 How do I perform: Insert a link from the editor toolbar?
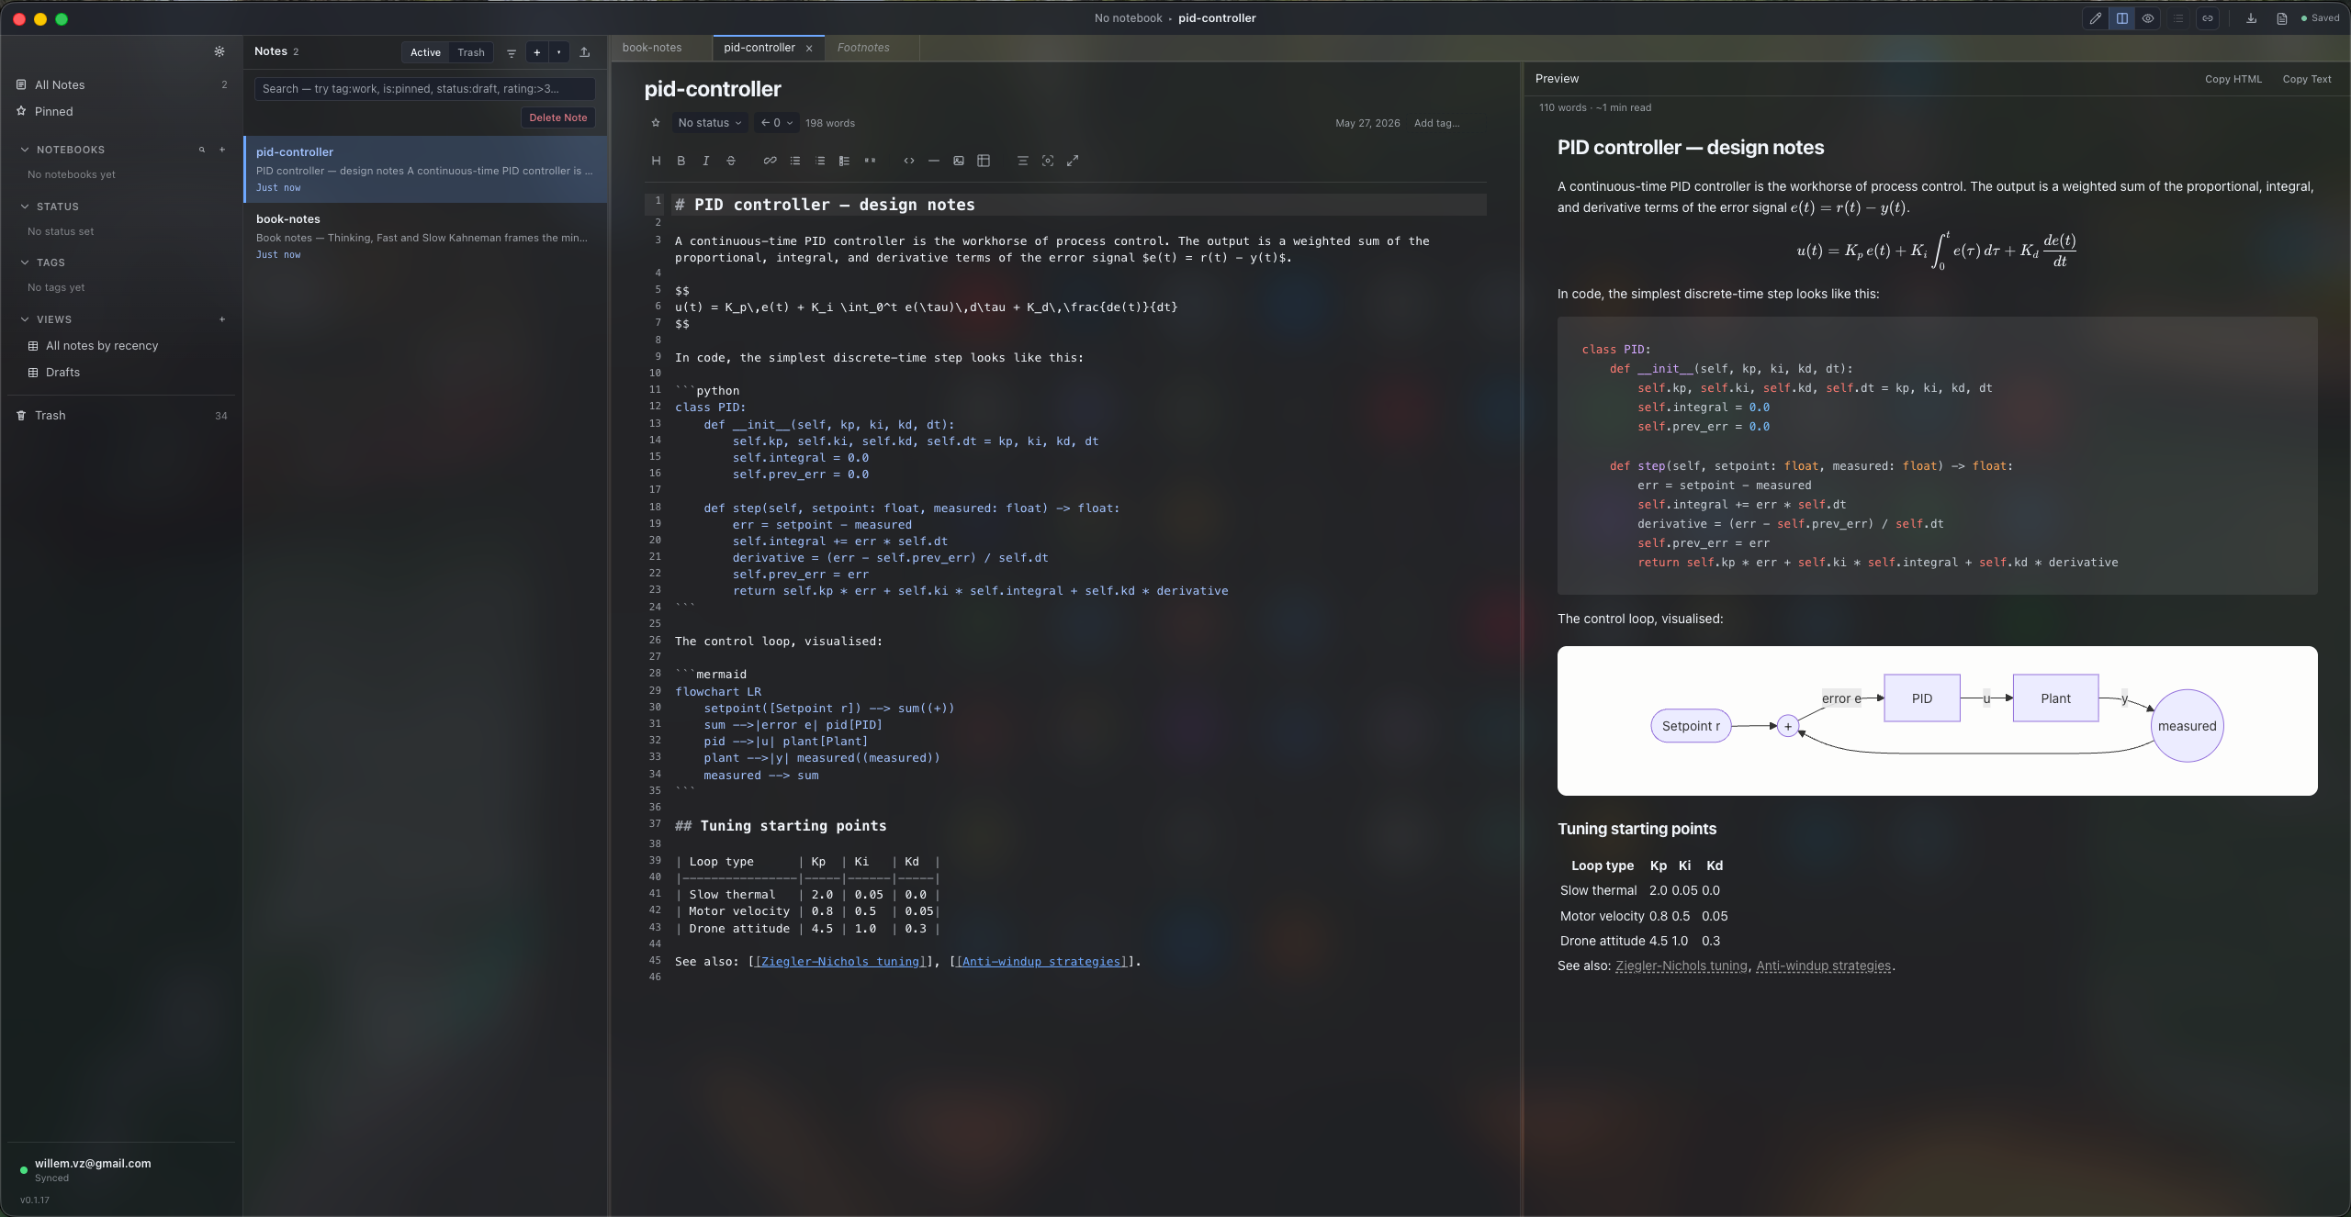(770, 161)
